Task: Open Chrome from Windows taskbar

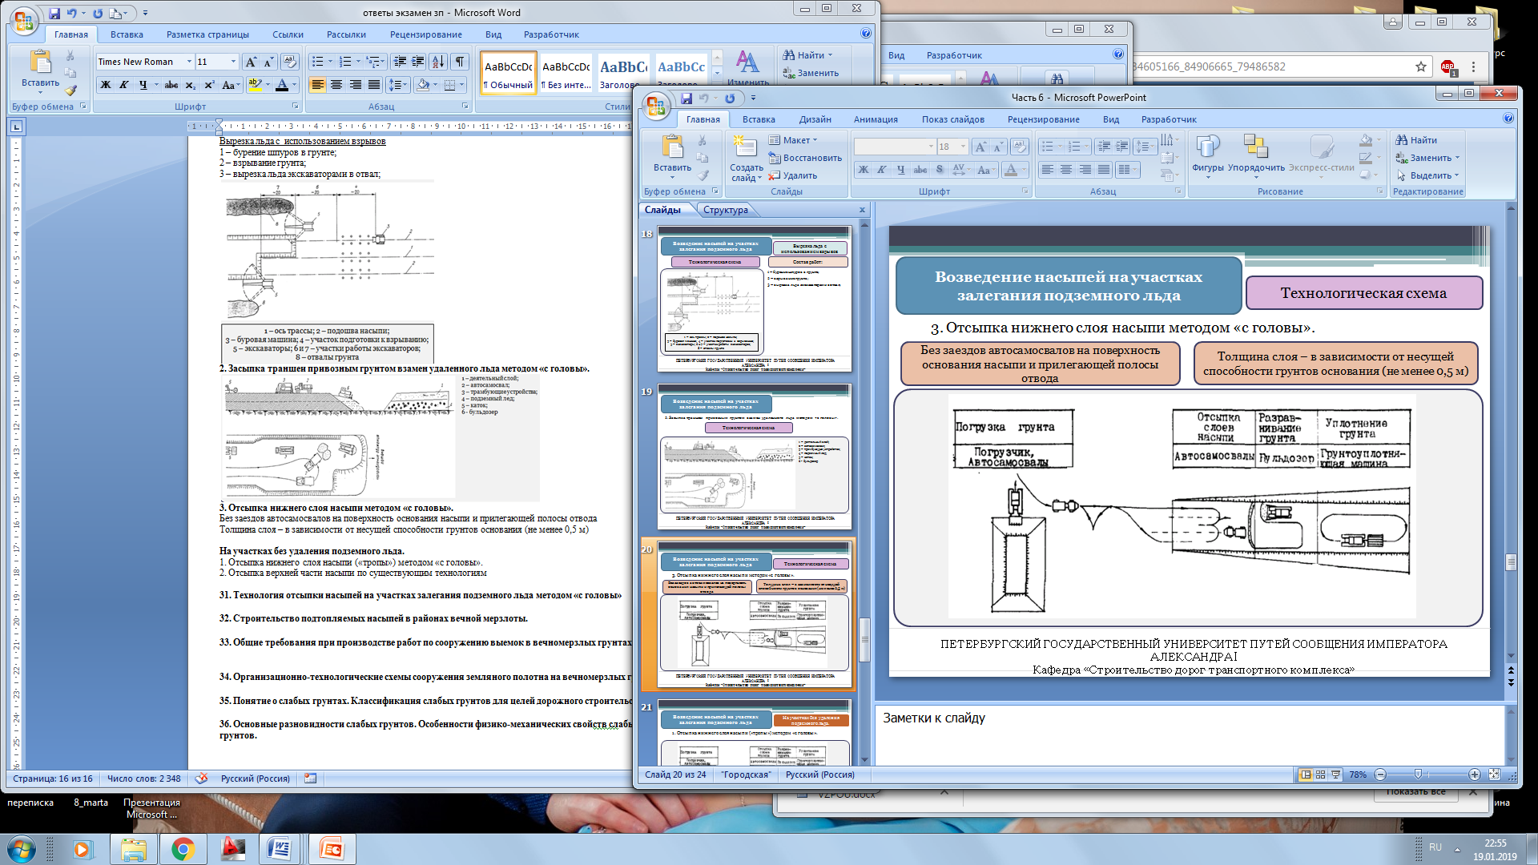Action: [183, 849]
